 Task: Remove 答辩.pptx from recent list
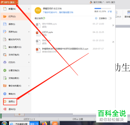click(x=113, y=42)
